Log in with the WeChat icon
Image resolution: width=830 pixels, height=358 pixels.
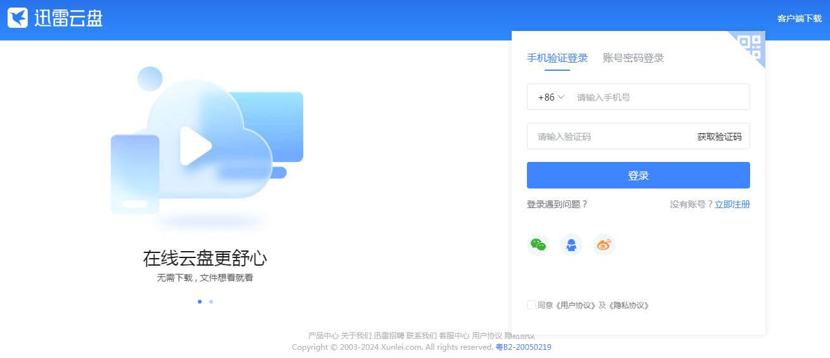(538, 245)
